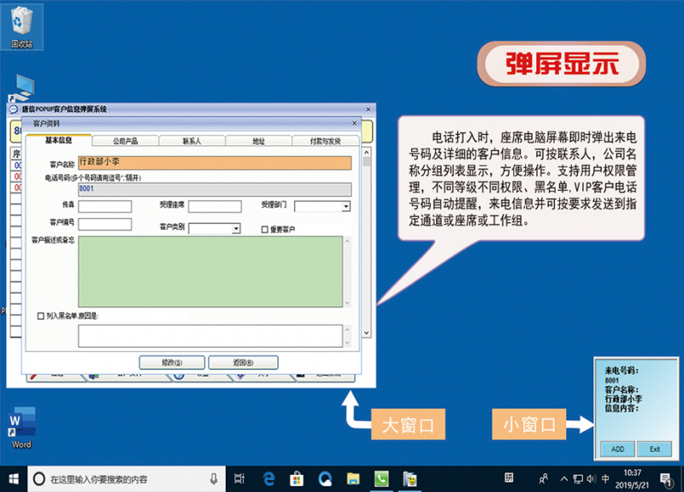Open Microsoft Edge from the taskbar
Viewport: 684px width, 492px height.
click(x=268, y=478)
